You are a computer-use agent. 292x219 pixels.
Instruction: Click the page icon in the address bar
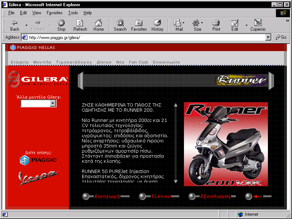point(24,38)
